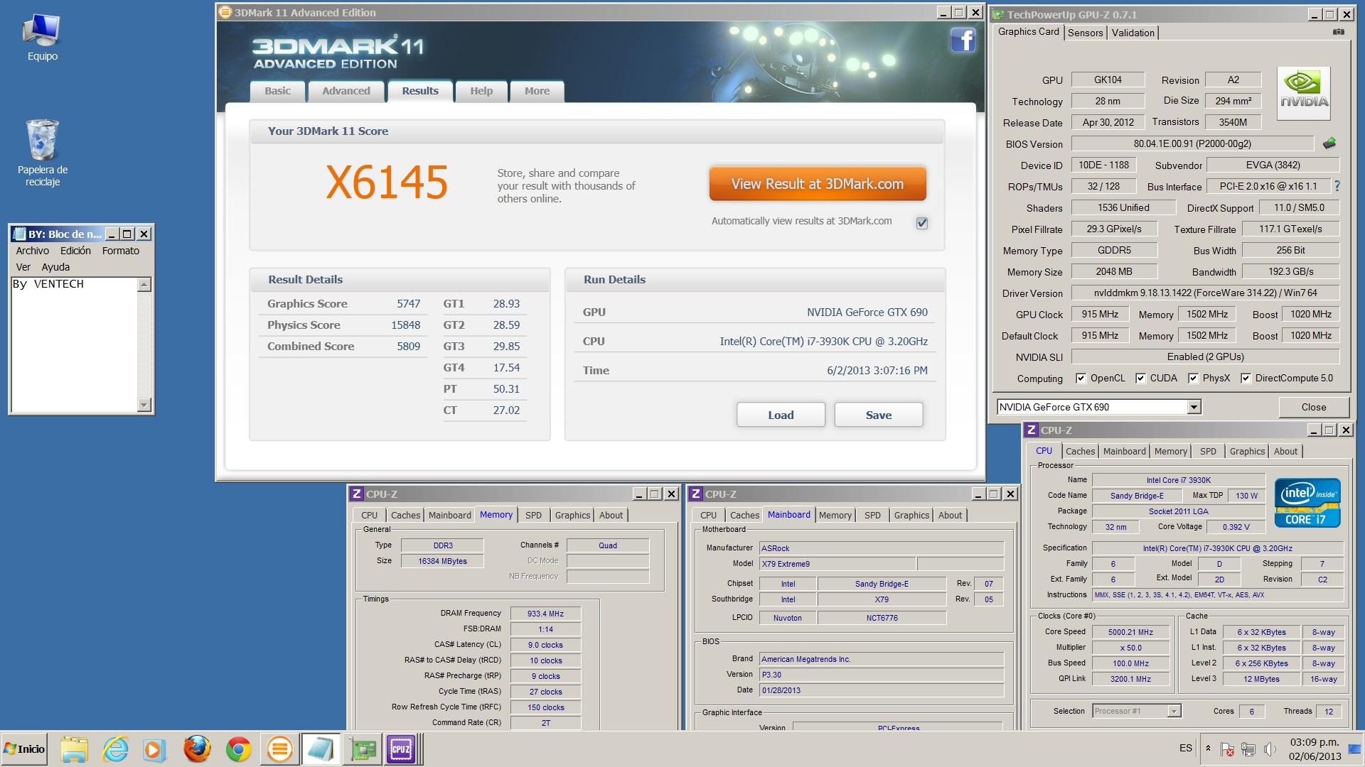The image size is (1365, 767).
Task: Click the Close button in GPU-Z
Action: point(1314,407)
